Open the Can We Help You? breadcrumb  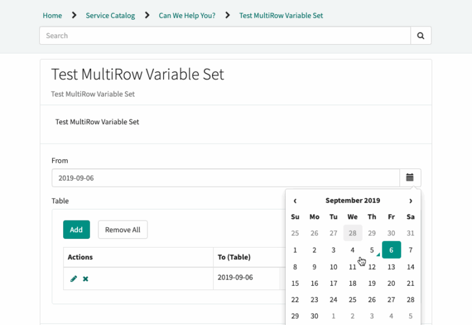(x=187, y=15)
